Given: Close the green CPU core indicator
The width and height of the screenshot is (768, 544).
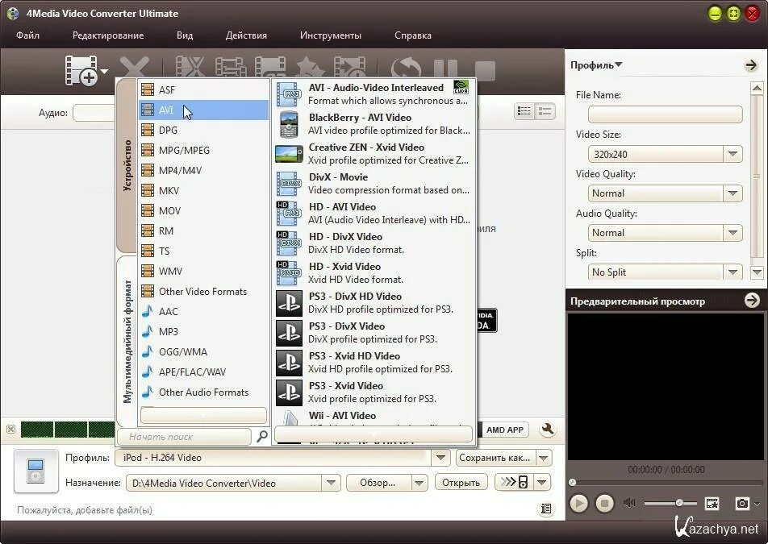Looking at the screenshot, I should [10, 430].
